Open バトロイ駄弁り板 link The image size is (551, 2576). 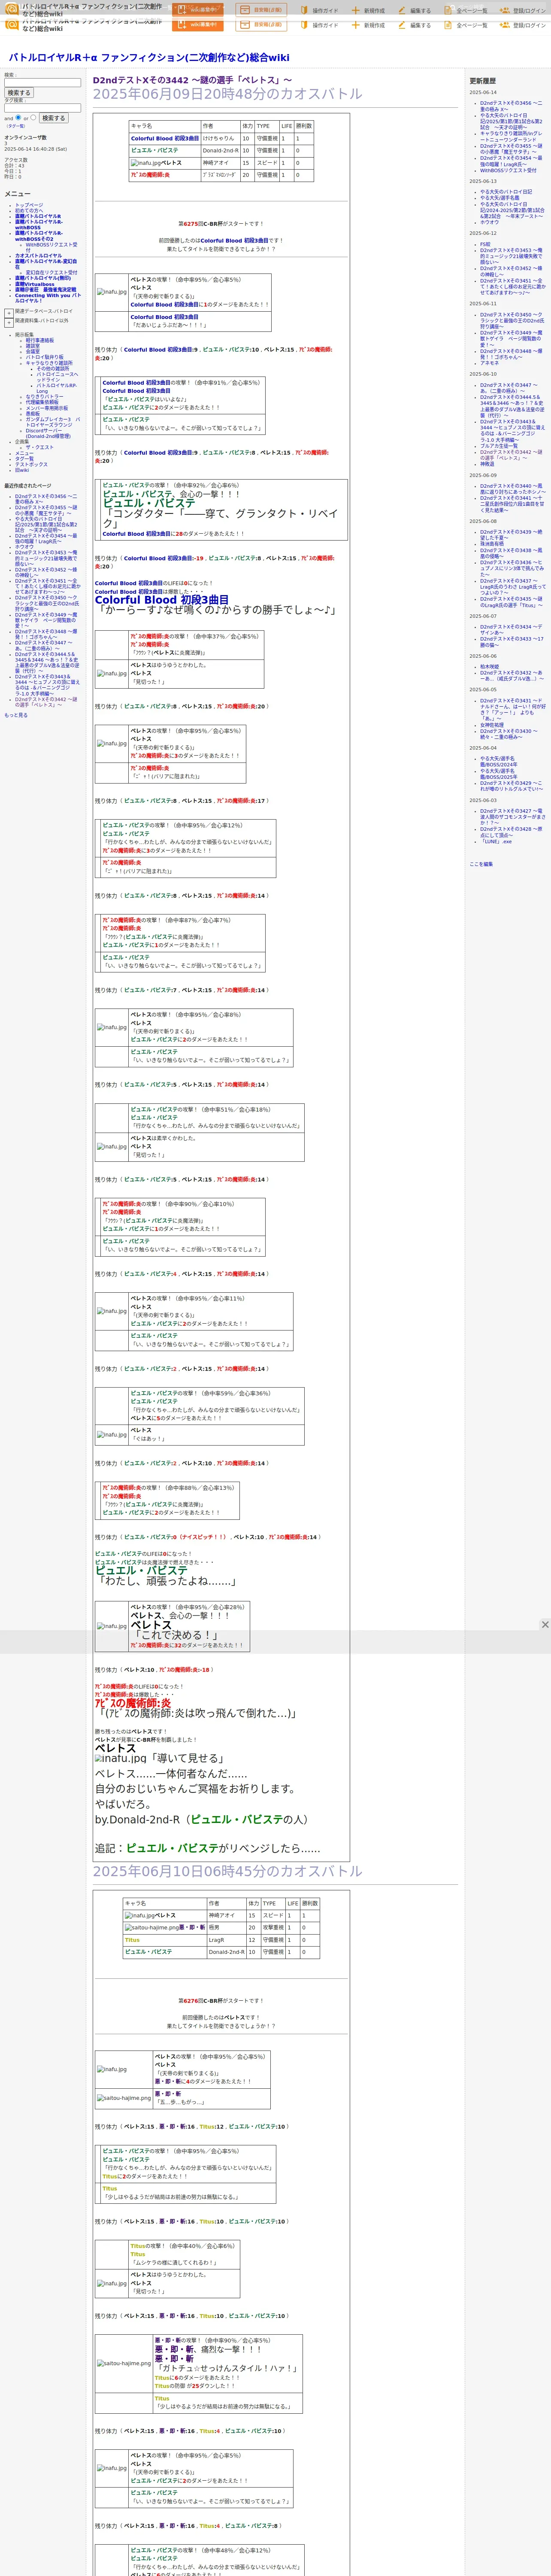(x=44, y=357)
